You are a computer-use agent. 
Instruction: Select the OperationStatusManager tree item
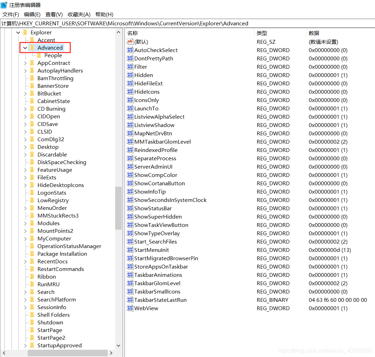[x=69, y=246]
